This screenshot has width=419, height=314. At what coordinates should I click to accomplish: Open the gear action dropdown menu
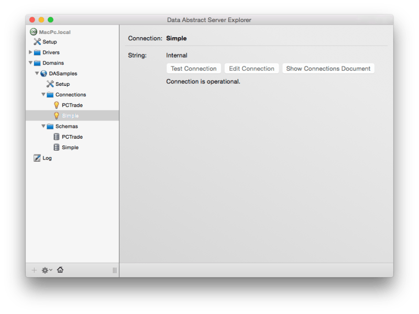pos(46,270)
